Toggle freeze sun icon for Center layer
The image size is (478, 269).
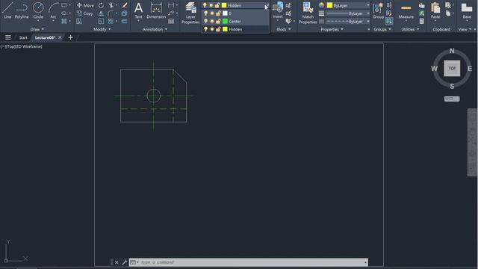[212, 21]
